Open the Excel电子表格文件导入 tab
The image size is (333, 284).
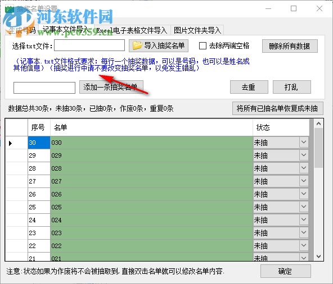pos(132,30)
